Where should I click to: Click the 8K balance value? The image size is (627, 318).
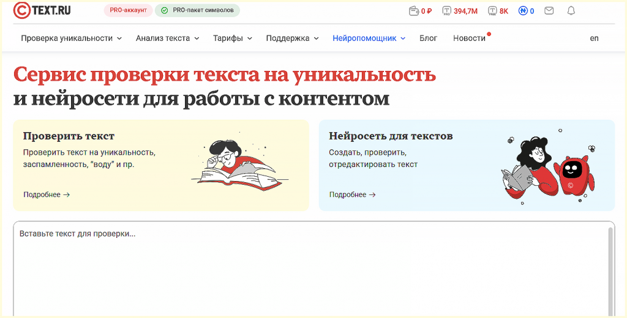tap(504, 11)
